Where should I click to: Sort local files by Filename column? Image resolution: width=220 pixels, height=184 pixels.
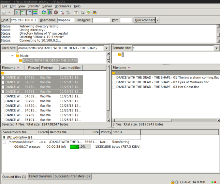12,68
